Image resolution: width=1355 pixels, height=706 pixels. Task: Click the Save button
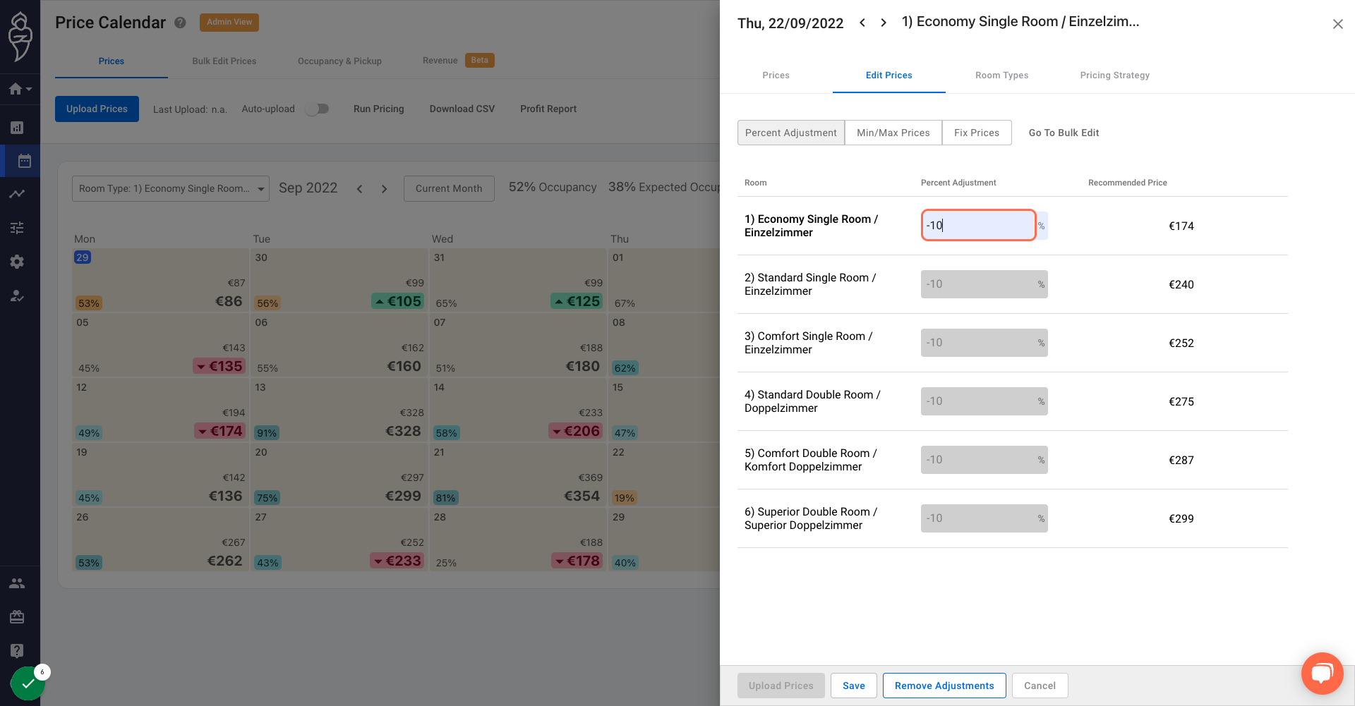853,686
